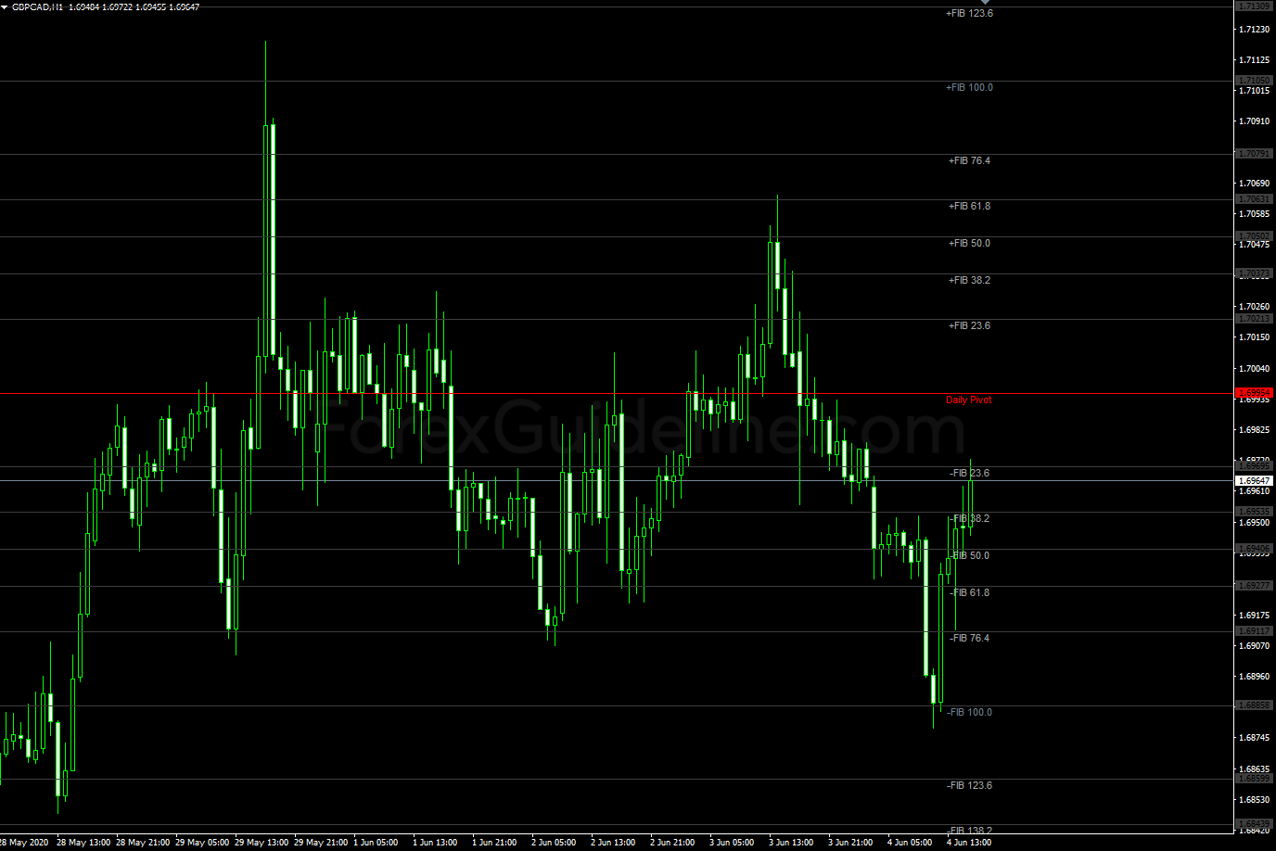Click the 1.71125 price scale value
Viewport: 1276px width, 851px height.
point(1255,60)
